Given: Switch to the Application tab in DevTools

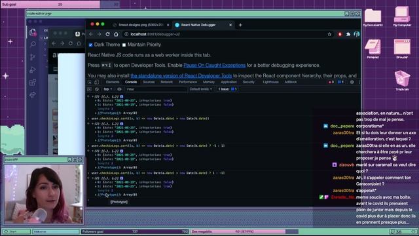Looking at the screenshot, I should (228, 82).
